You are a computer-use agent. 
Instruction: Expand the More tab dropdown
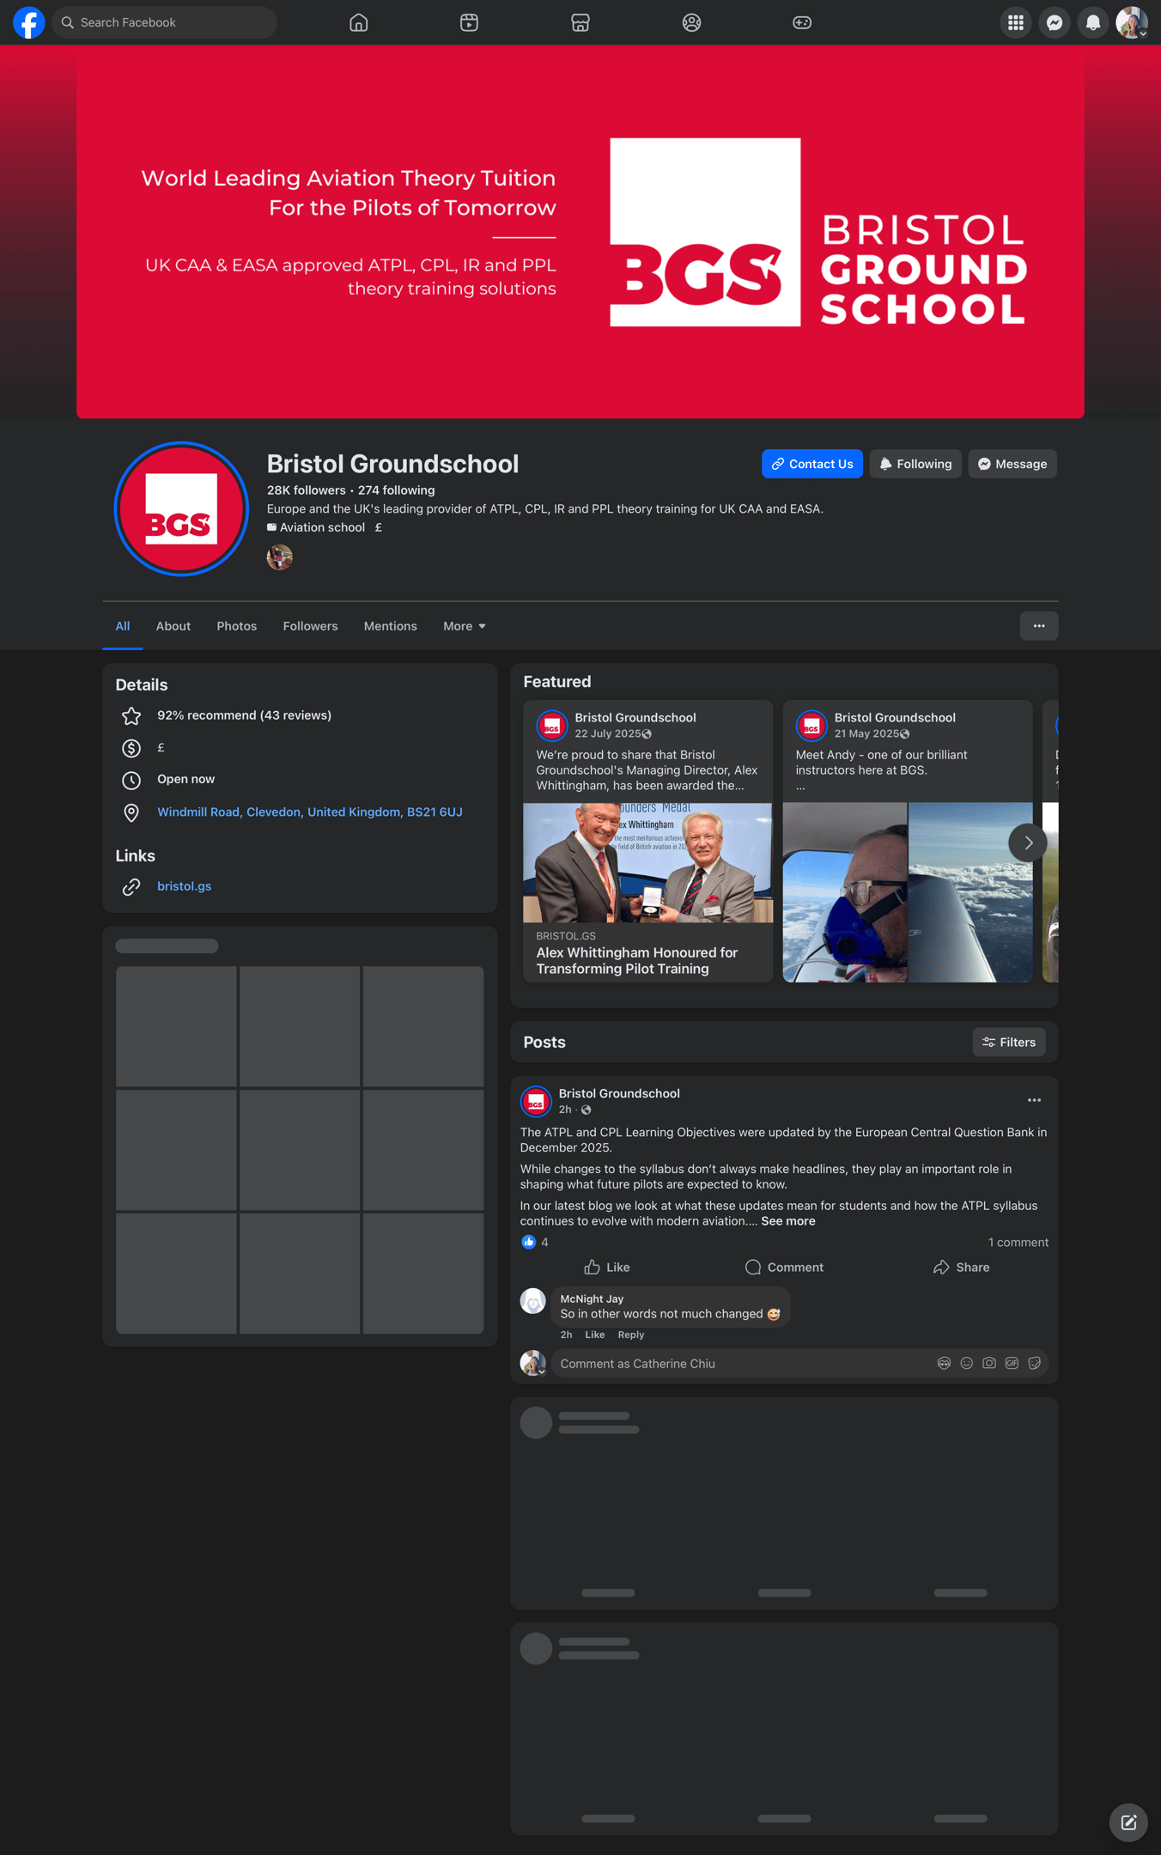tap(465, 626)
